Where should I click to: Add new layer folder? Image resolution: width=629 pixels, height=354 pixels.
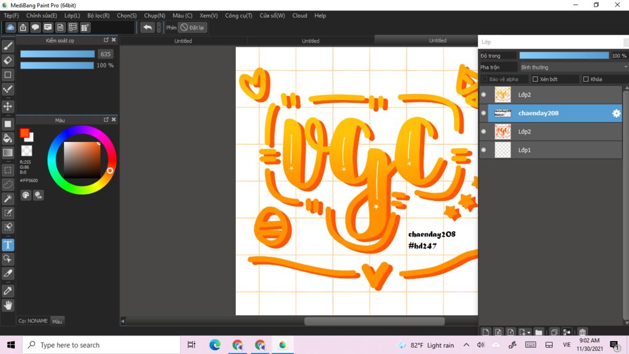click(539, 332)
